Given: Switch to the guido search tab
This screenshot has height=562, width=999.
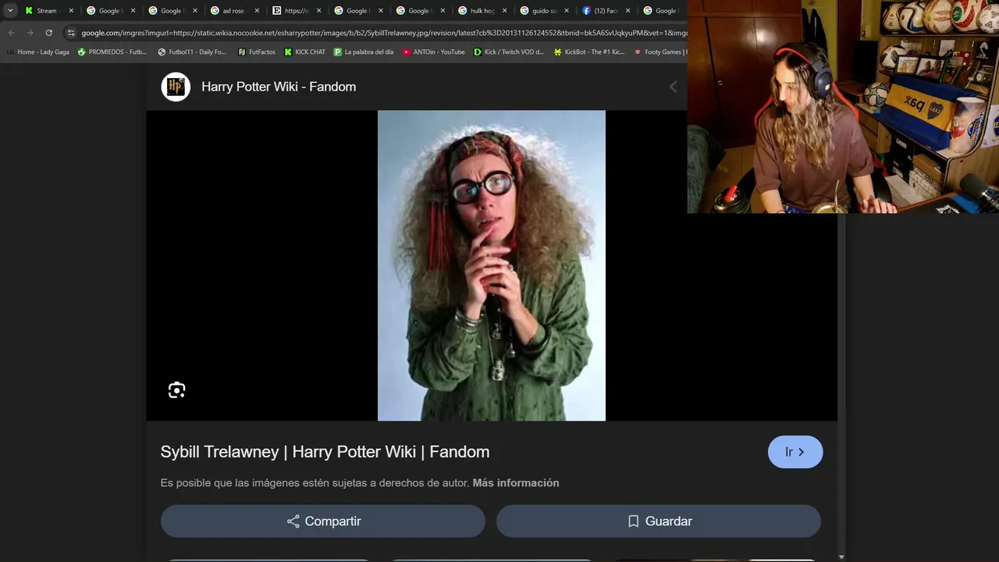Looking at the screenshot, I should (x=544, y=11).
